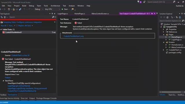This screenshot has height=104, width=185.
Task: Click the Save All toolbar icon
Action: [20, 9]
